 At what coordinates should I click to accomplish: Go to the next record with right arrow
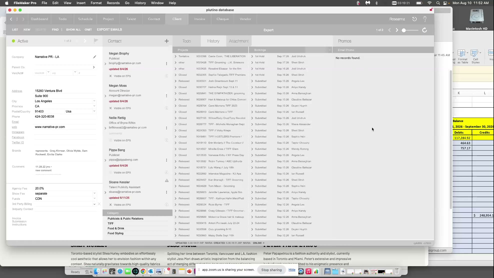(x=397, y=30)
